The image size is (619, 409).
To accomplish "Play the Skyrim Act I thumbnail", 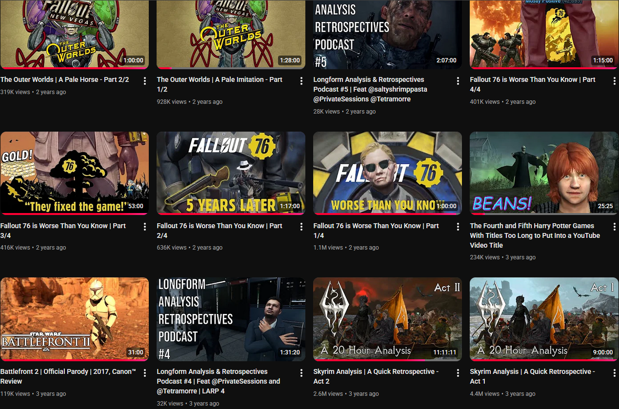I will 544,319.
